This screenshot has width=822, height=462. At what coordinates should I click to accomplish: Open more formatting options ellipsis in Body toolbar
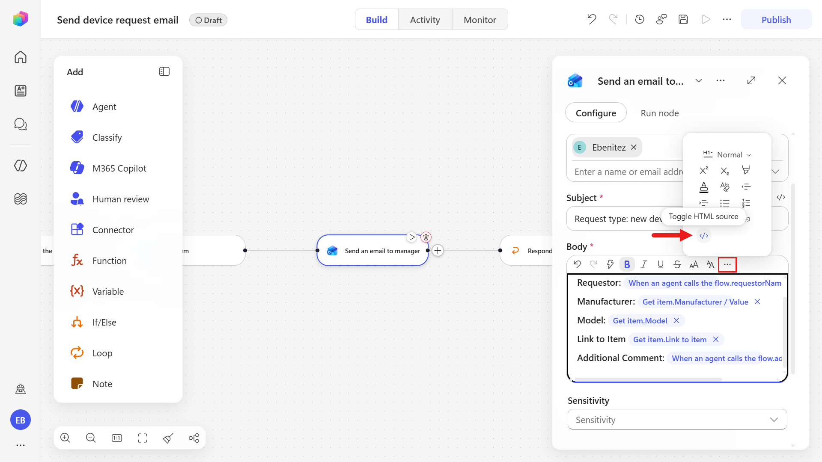pos(727,265)
